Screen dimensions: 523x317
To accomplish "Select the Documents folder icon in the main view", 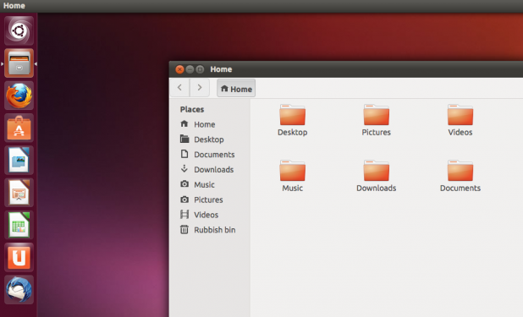I will [x=460, y=176].
